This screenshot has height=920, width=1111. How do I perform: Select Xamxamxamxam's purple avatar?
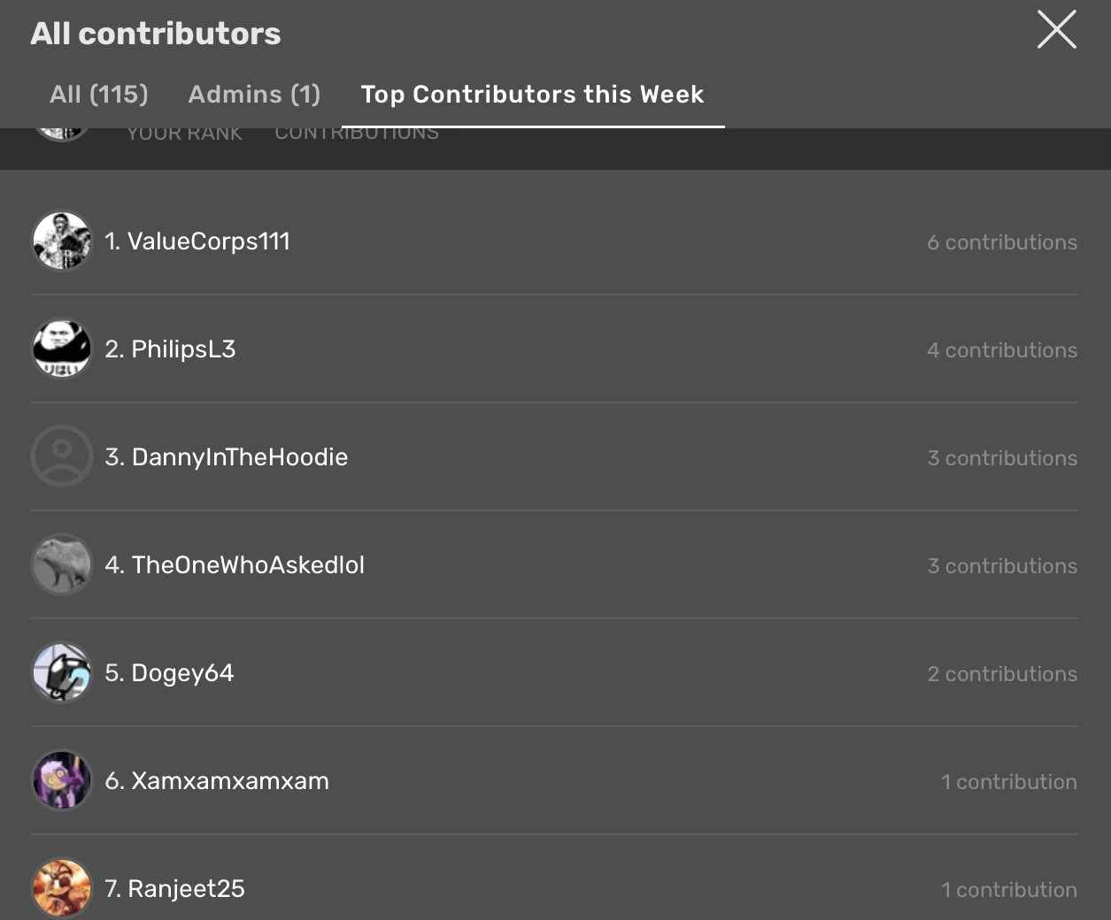(x=61, y=780)
